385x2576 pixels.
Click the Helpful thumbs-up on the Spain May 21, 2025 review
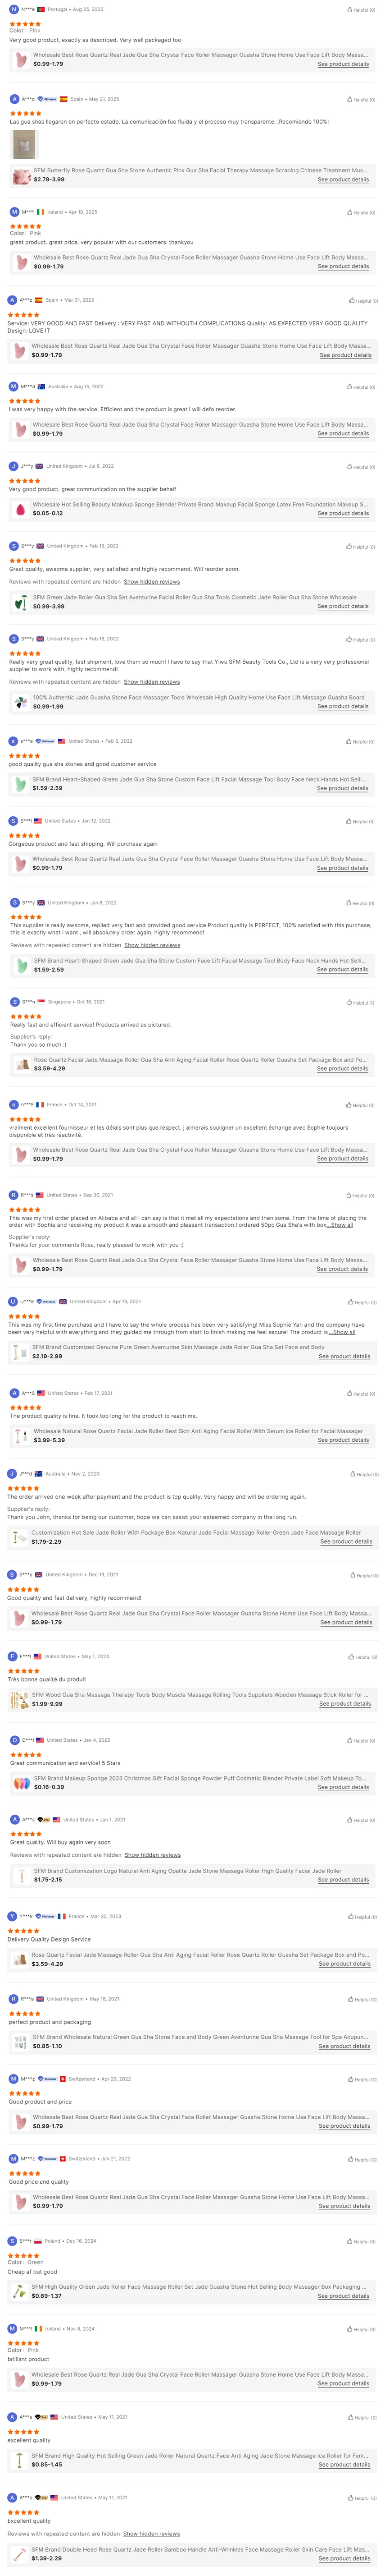(360, 100)
